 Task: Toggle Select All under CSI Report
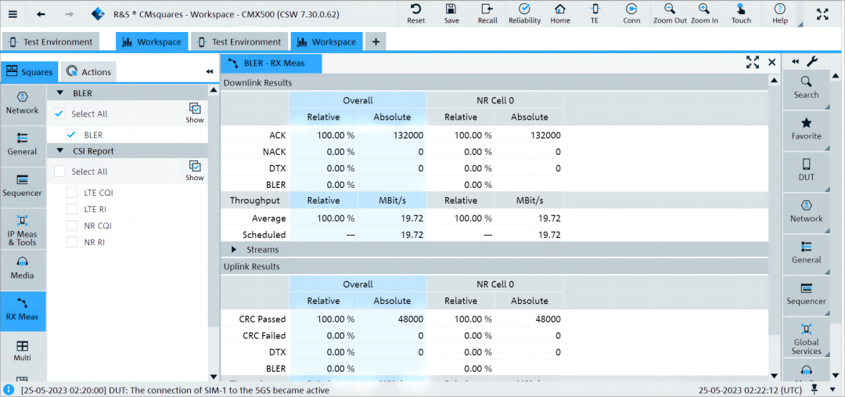point(59,171)
